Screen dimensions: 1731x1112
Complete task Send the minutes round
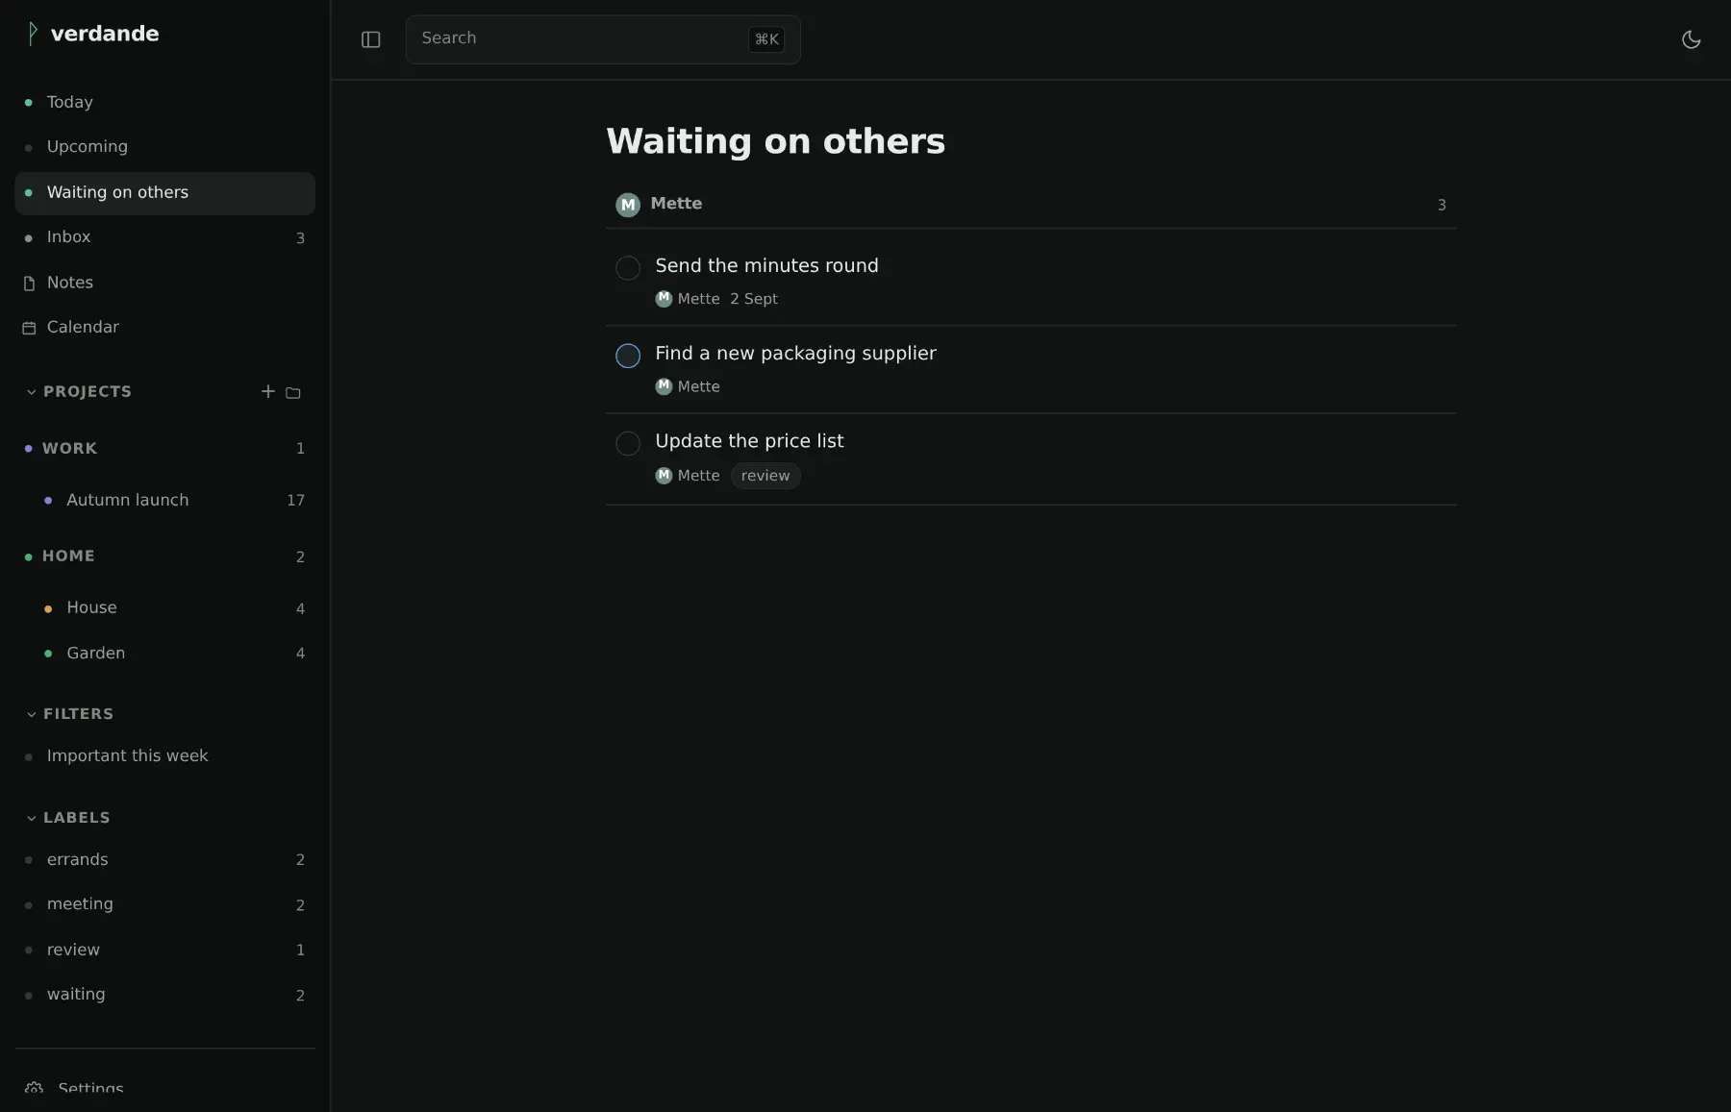(x=628, y=268)
